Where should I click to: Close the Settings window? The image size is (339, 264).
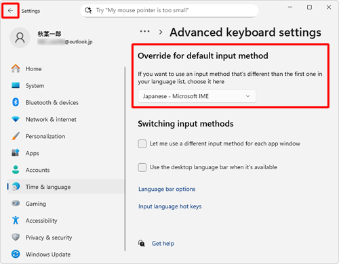coord(329,7)
